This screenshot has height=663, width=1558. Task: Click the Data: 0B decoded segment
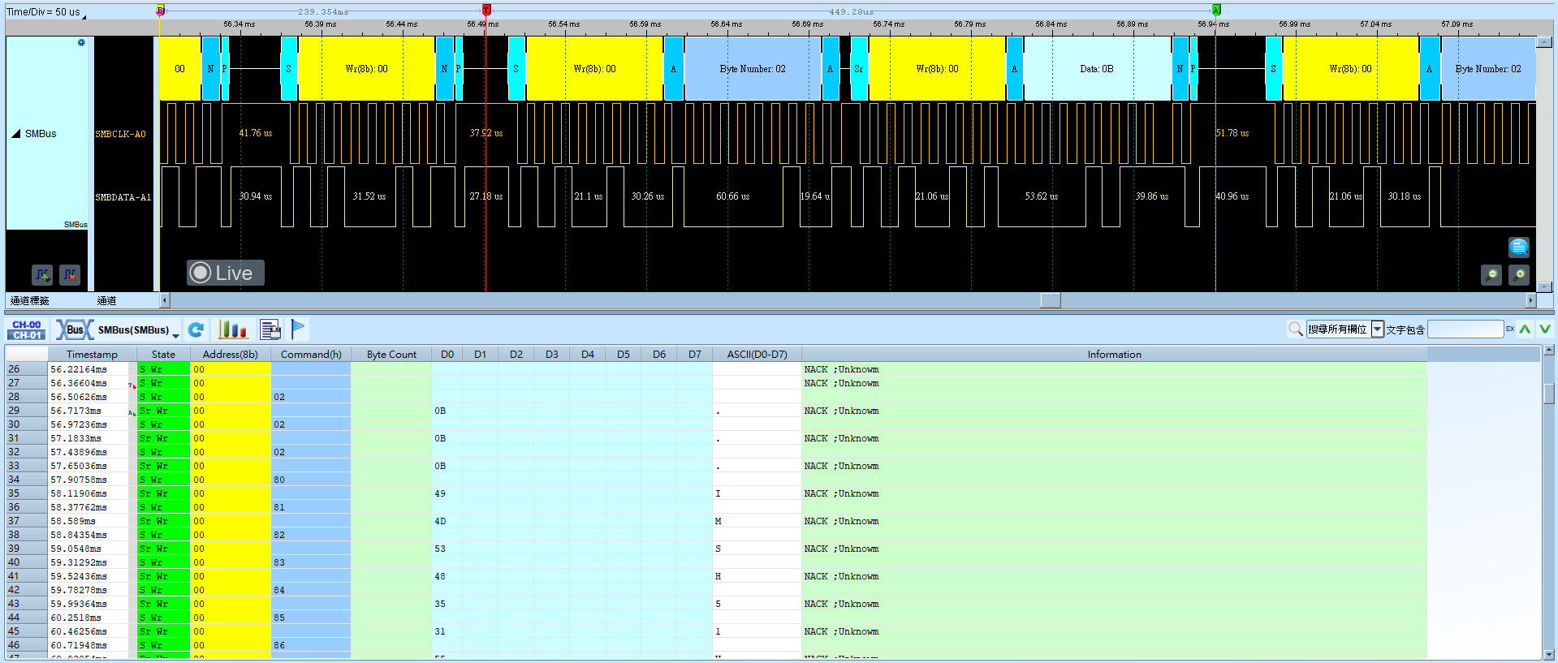(x=1097, y=69)
